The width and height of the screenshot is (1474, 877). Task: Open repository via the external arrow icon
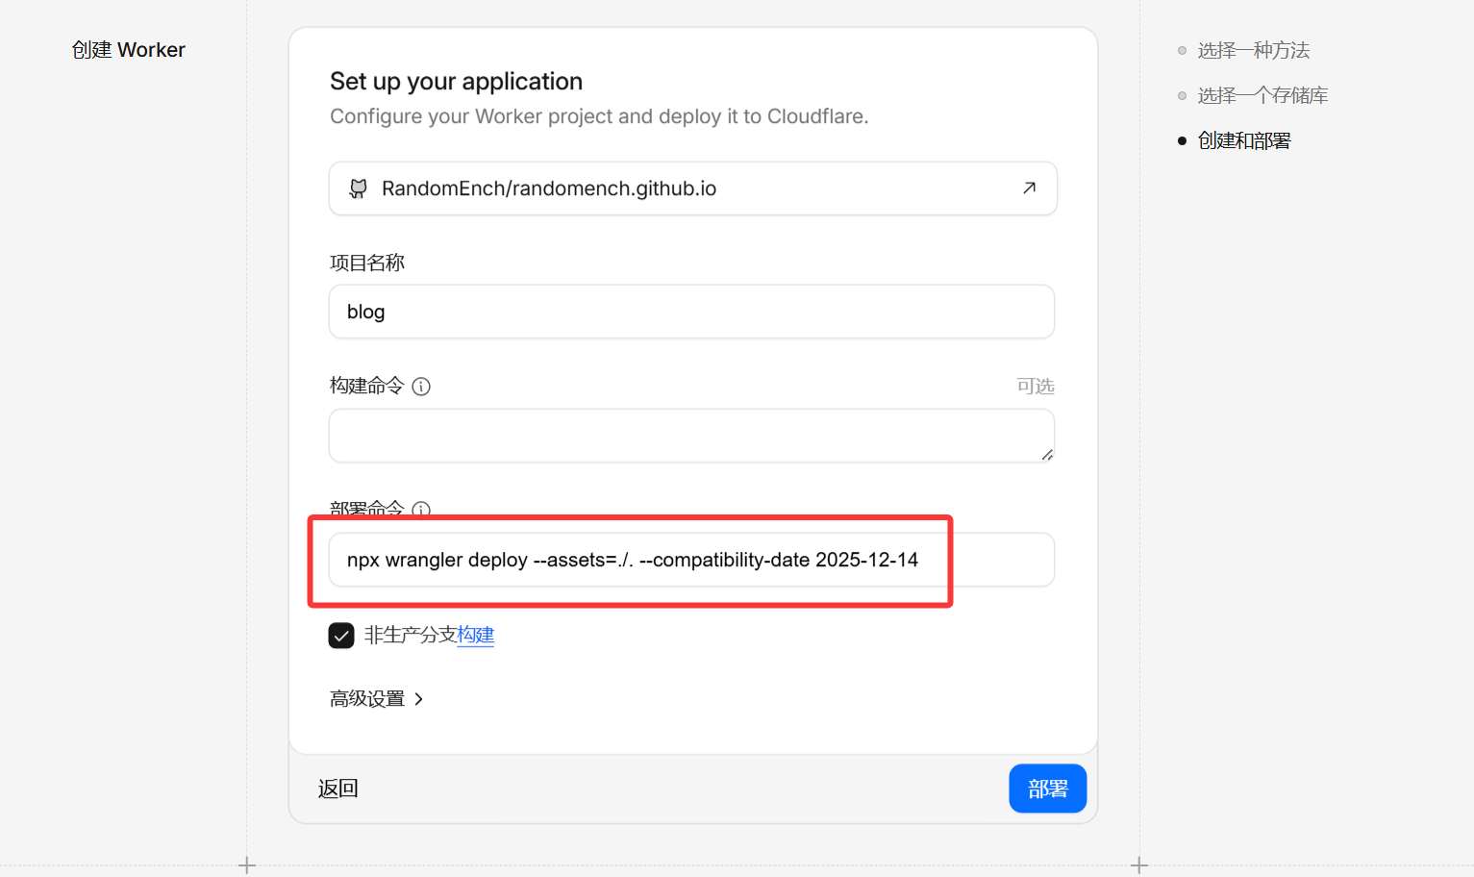tap(1029, 188)
